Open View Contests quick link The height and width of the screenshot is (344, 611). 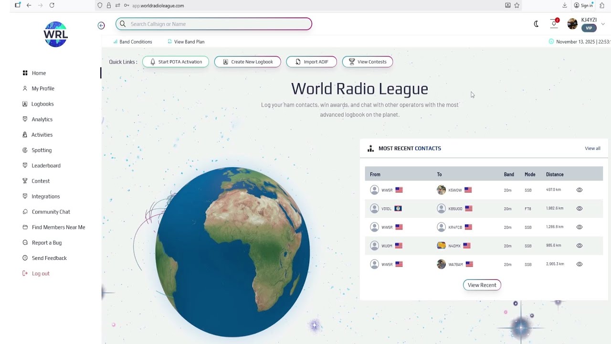pos(368,62)
